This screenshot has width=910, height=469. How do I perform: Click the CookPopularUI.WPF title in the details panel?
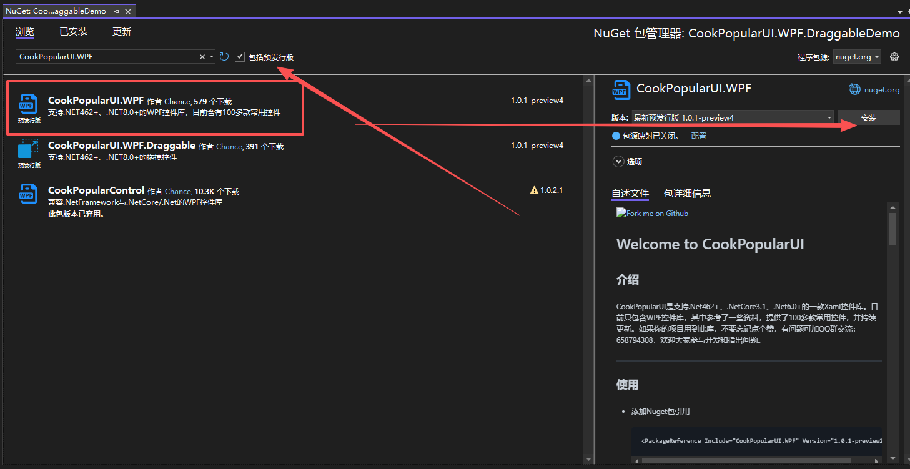click(694, 89)
